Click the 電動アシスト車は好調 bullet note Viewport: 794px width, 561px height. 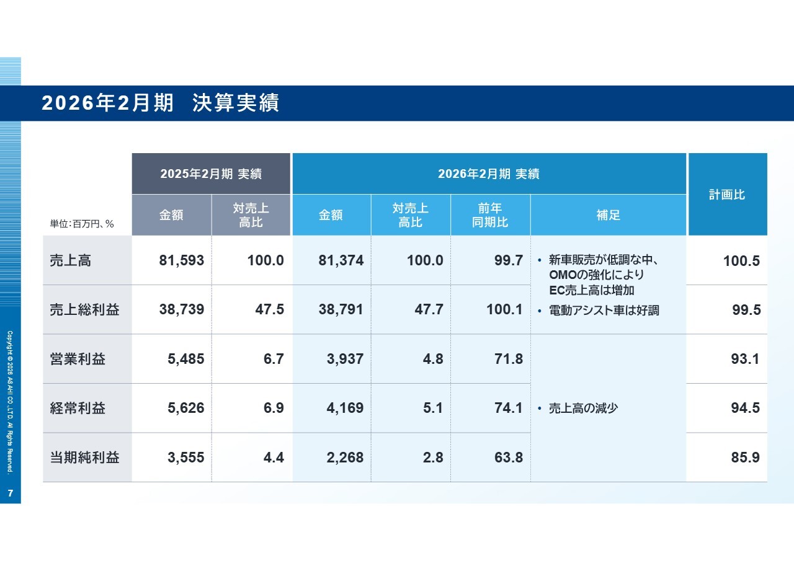(604, 311)
